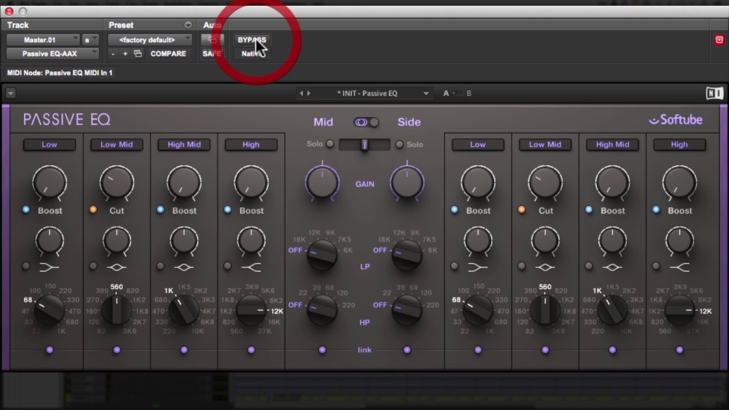Toggle Side High band Boost LED

tap(656, 210)
